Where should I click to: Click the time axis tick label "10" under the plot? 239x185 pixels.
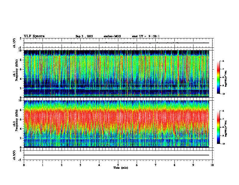pos(212,165)
